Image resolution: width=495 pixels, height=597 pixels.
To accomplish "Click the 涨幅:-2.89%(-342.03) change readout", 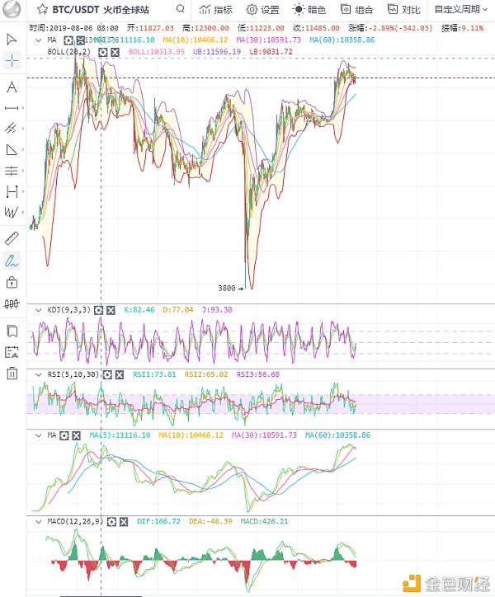I will pyautogui.click(x=390, y=28).
